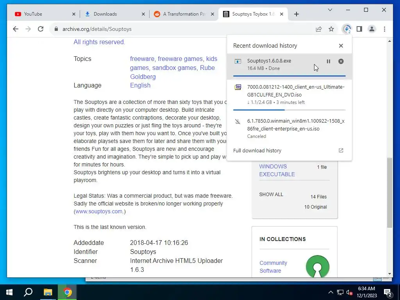
Task: Open the Community Software collection link
Action: 273,266
